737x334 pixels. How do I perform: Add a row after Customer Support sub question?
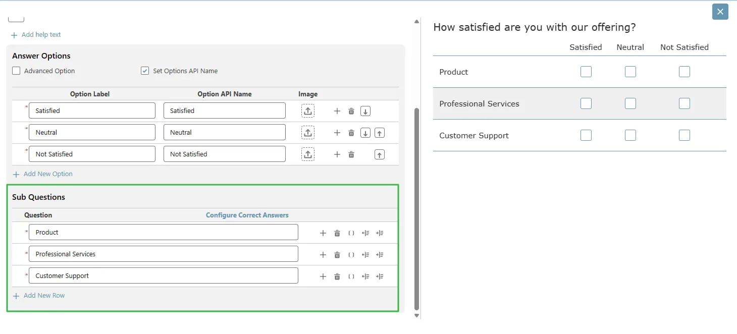tap(323, 276)
